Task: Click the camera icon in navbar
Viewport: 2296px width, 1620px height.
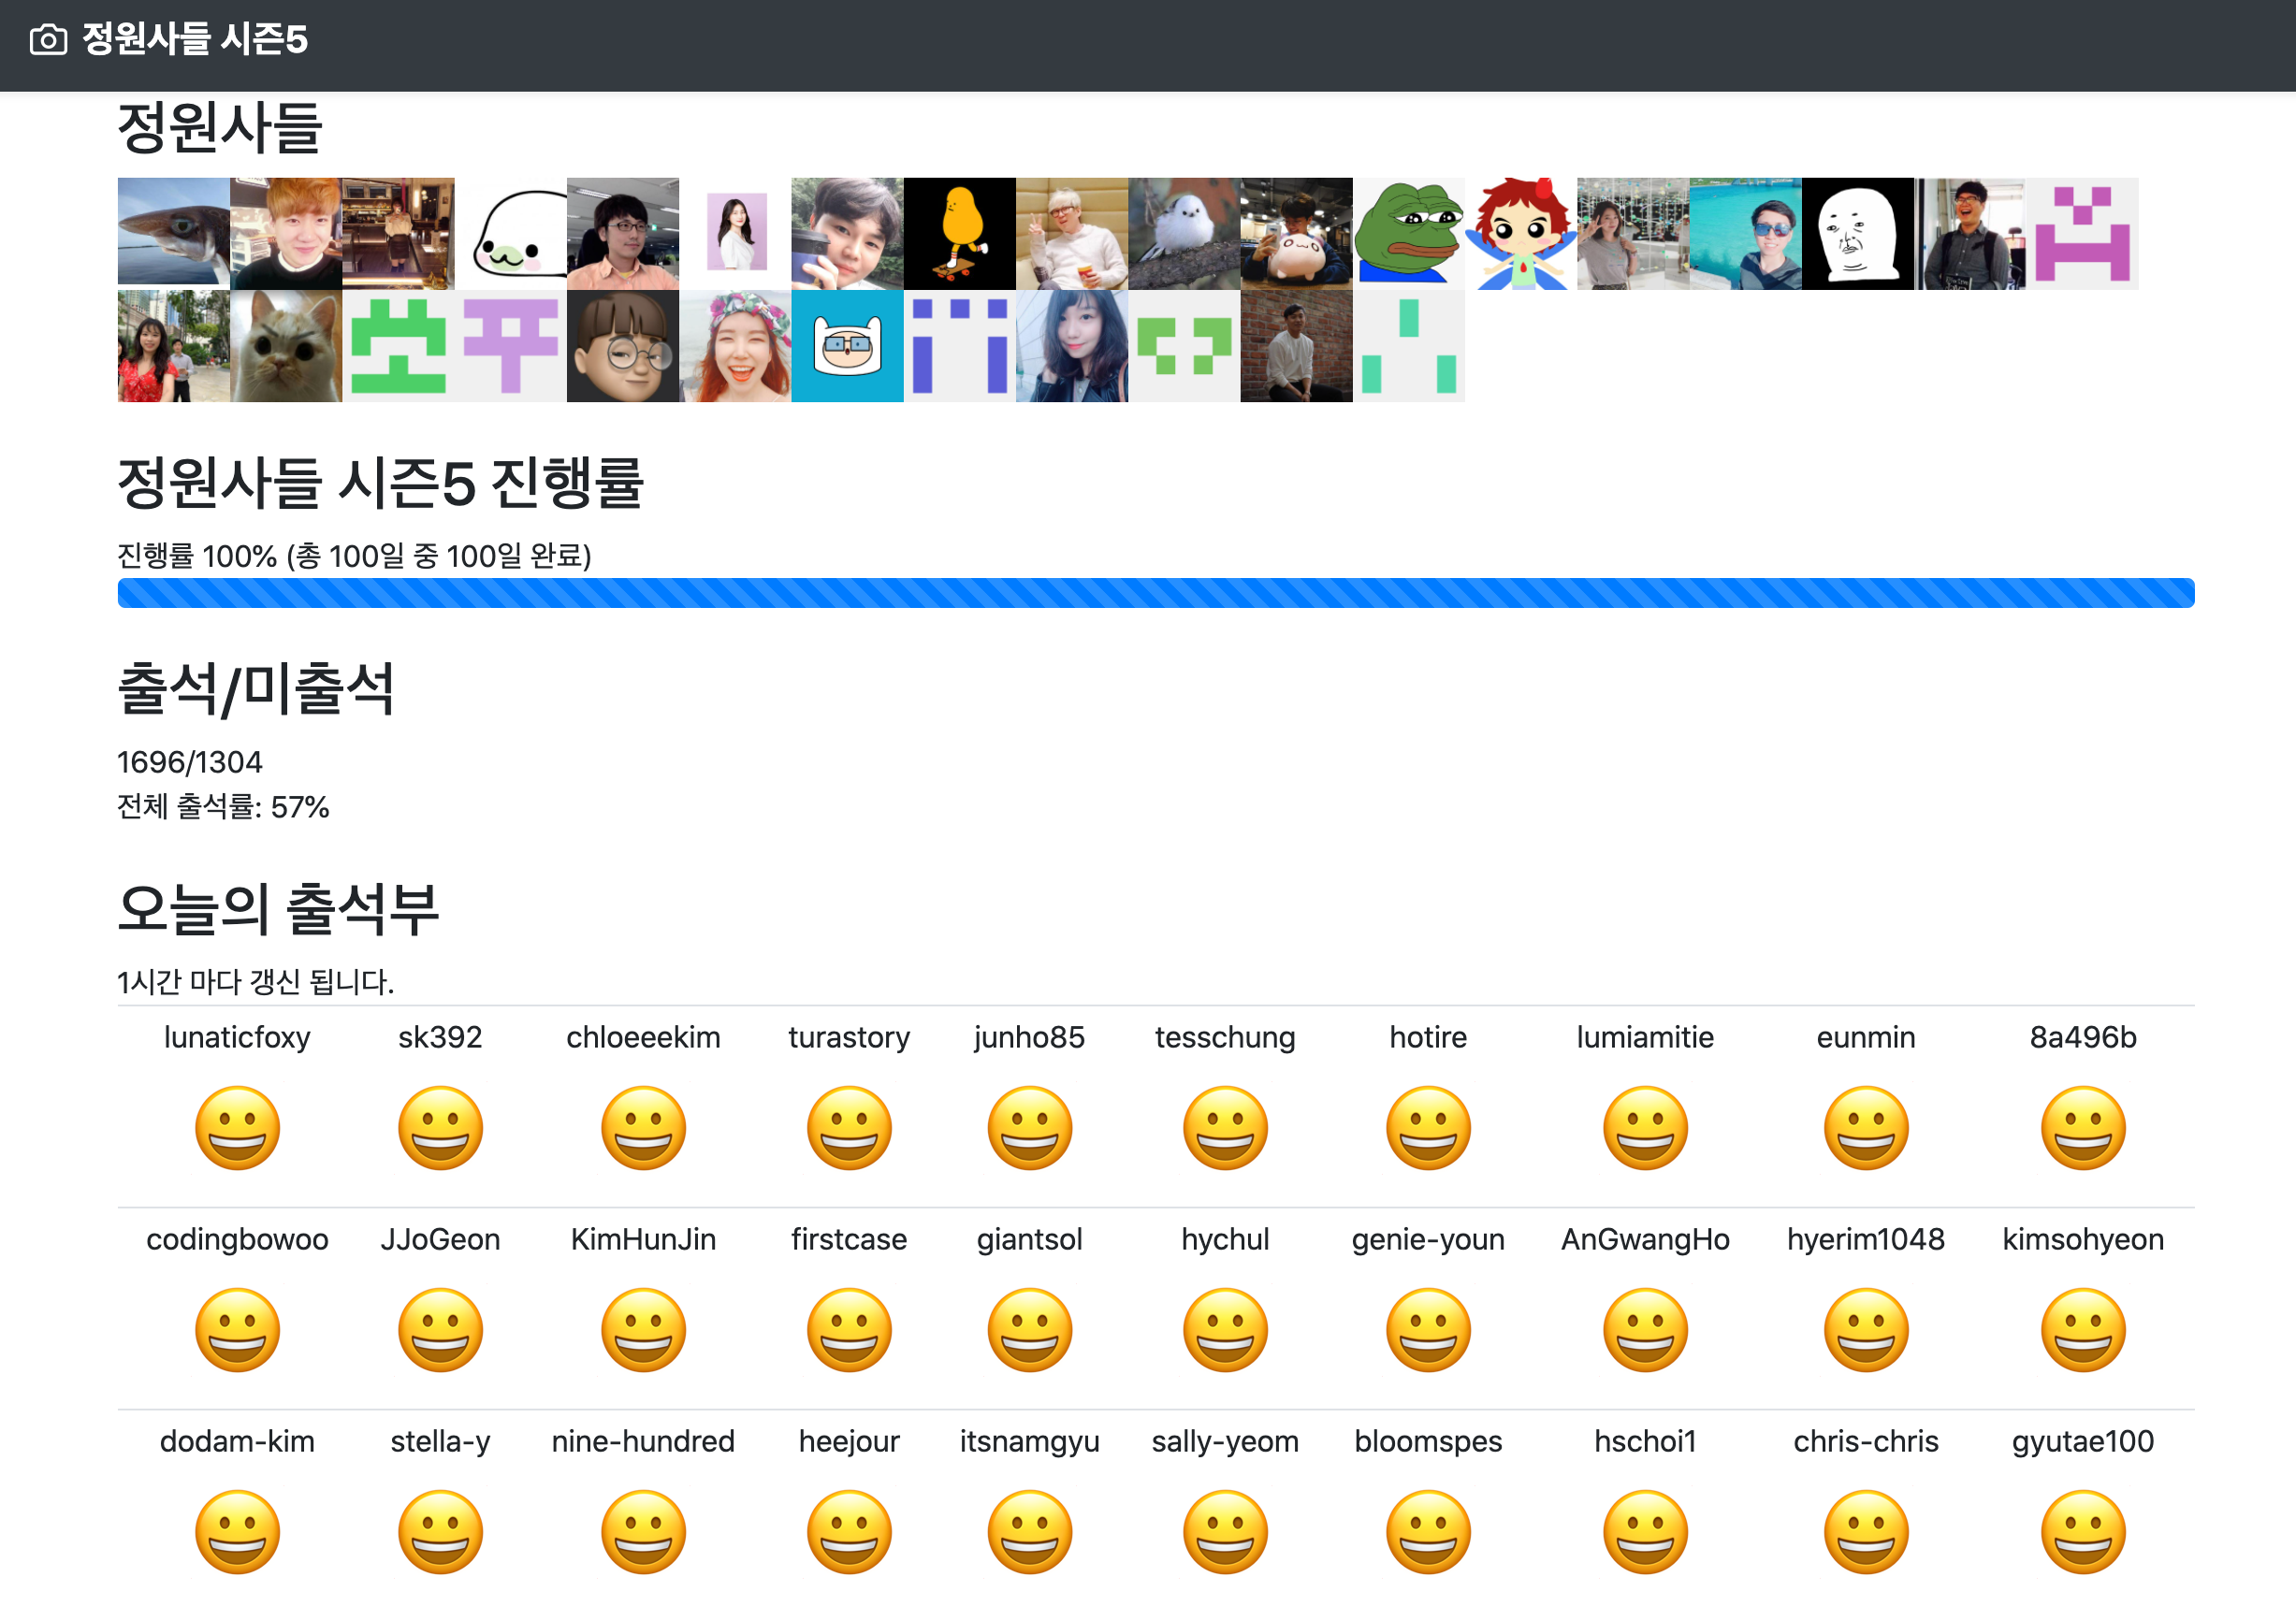Action: click(48, 40)
